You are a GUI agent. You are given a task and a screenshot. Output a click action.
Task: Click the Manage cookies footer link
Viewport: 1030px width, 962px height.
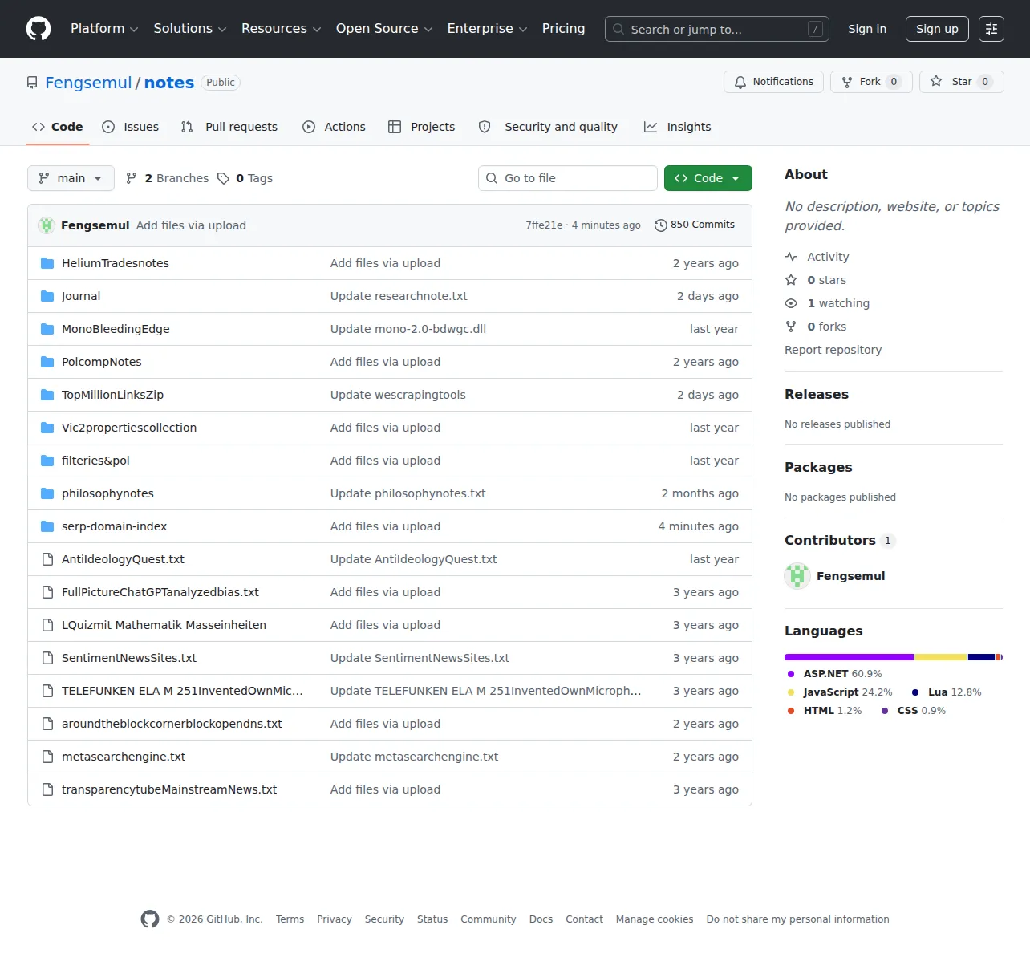click(655, 919)
